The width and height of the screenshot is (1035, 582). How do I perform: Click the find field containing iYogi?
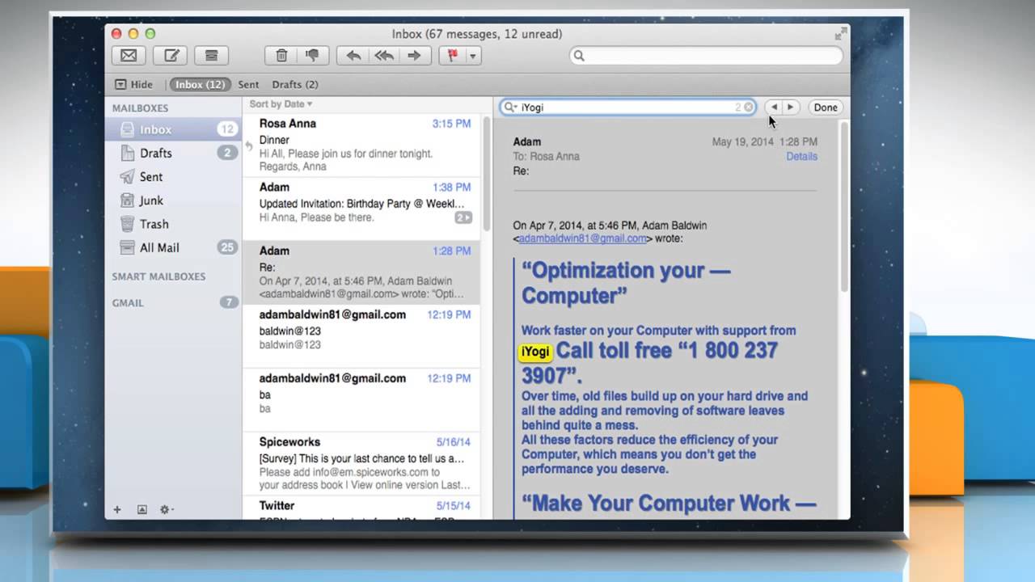(627, 107)
